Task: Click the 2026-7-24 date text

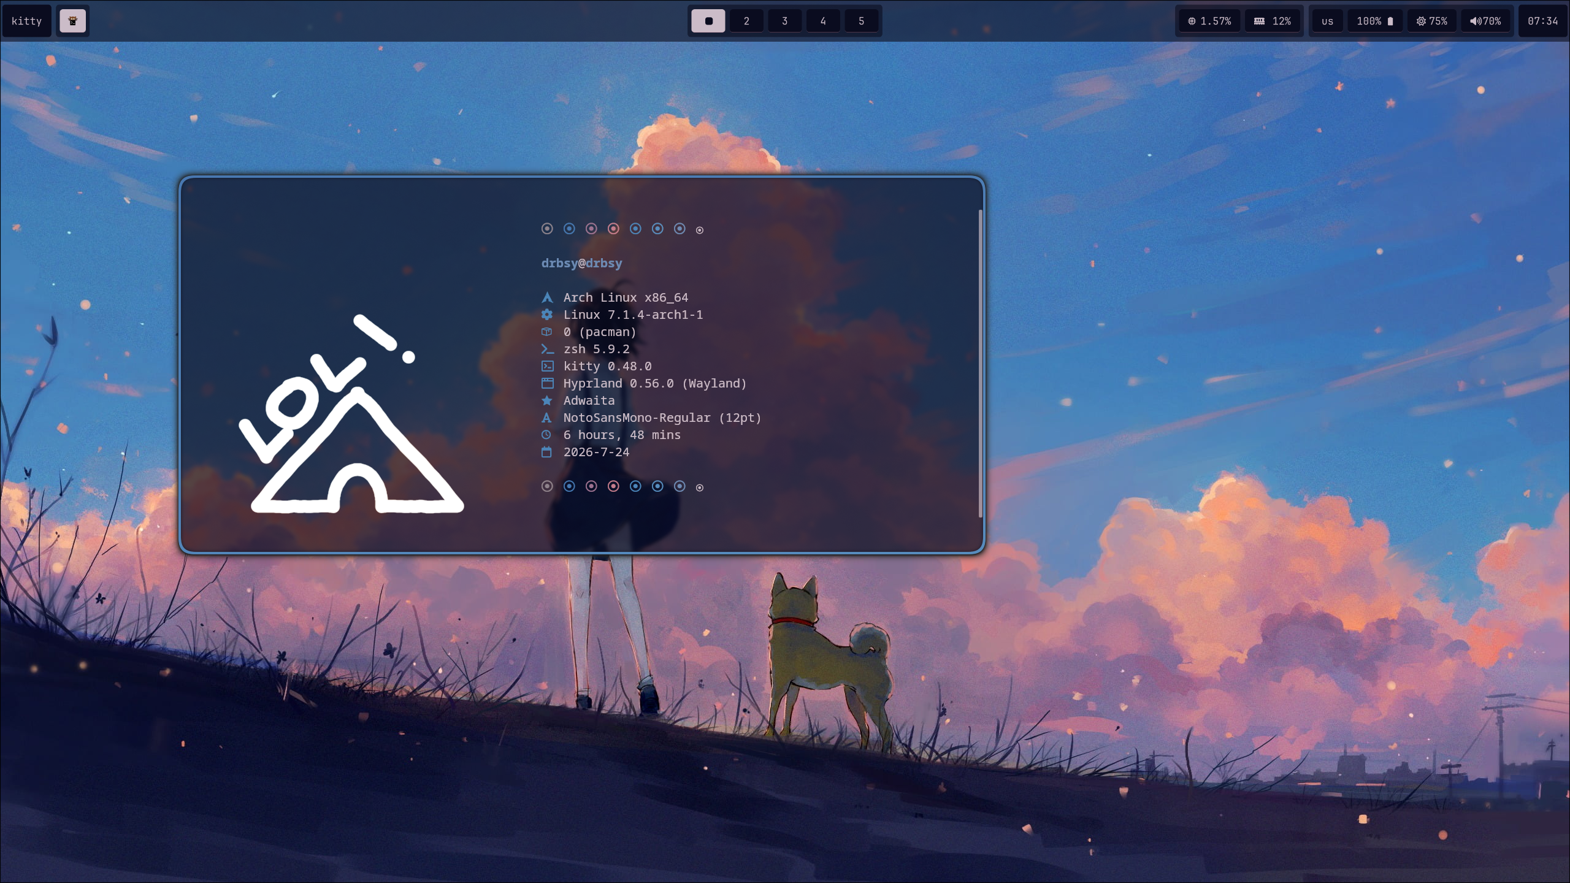Action: point(596,452)
